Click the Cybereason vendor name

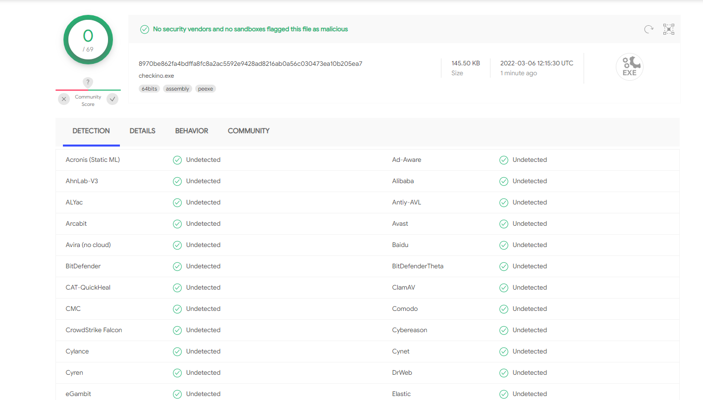(x=410, y=330)
